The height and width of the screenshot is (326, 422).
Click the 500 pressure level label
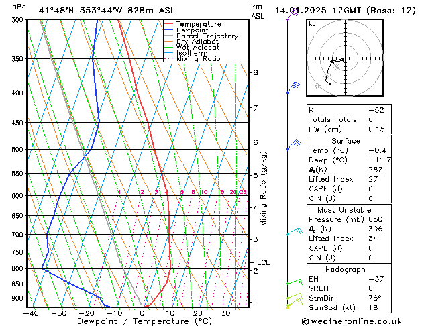(x=19, y=150)
